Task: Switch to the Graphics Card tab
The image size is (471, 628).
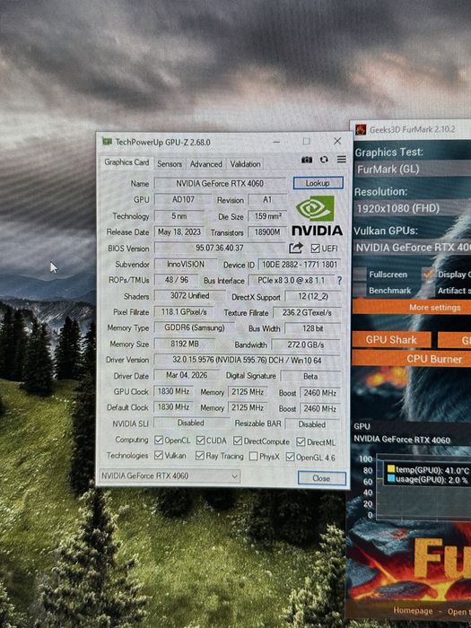Action: click(126, 162)
